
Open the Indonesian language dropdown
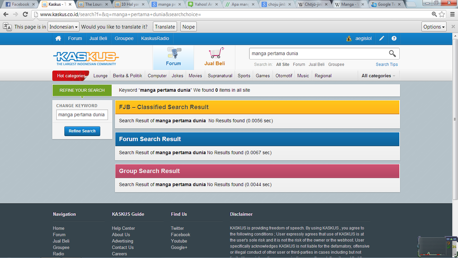point(64,27)
